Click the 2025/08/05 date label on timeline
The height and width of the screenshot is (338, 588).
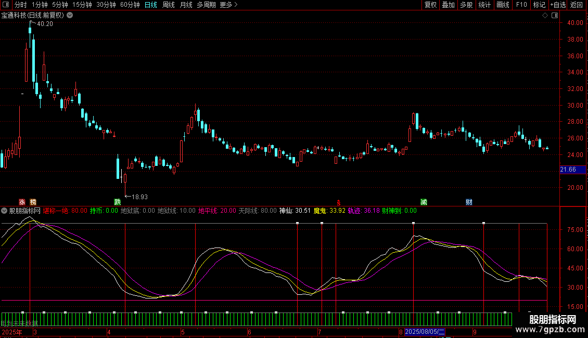[425, 332]
